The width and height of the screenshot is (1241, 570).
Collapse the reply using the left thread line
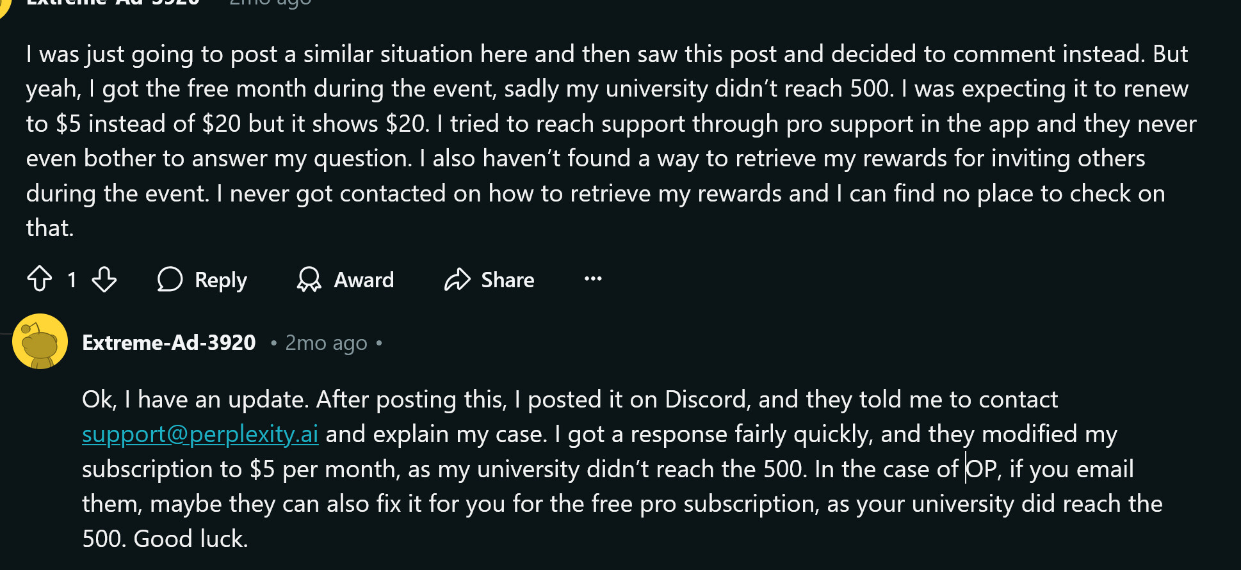tap(5, 334)
